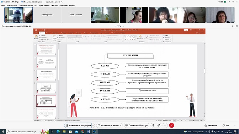The width and height of the screenshot is (239, 134).
Task: Open Google Chrome from taskbar
Action: pyautogui.click(x=83, y=132)
